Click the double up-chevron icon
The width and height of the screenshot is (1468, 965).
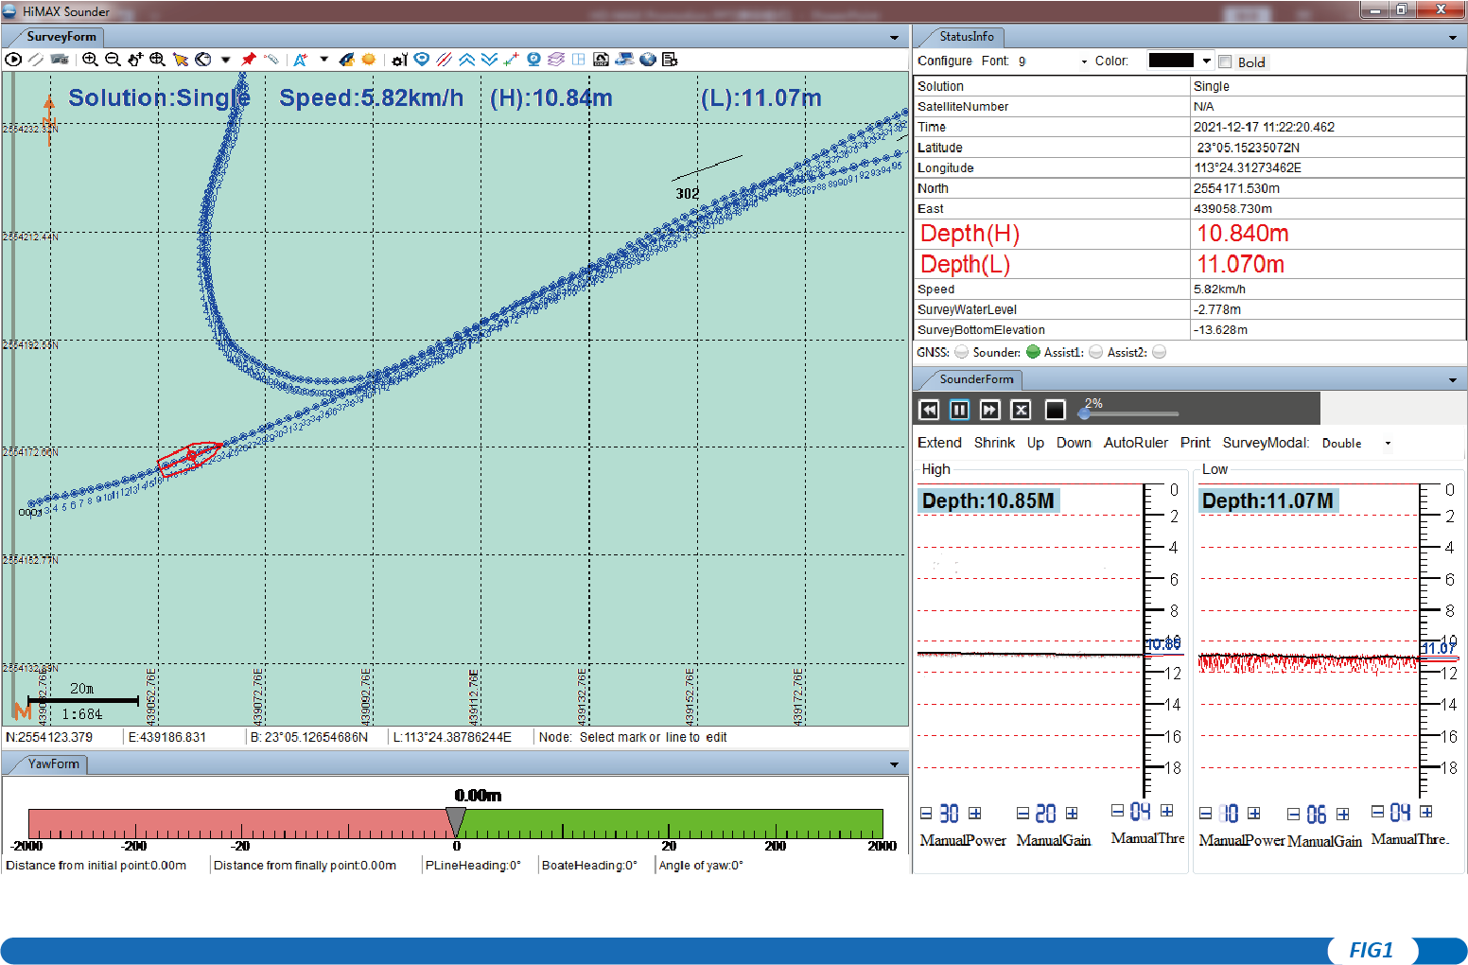click(x=466, y=59)
